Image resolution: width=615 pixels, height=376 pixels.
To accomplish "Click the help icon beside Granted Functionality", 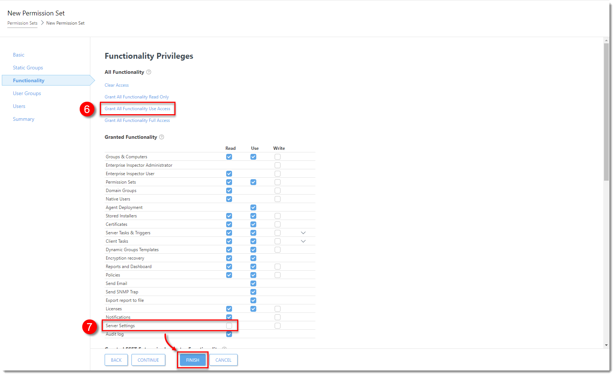I will [162, 137].
